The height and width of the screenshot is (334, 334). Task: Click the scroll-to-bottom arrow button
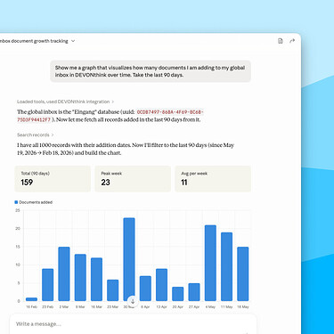click(133, 301)
